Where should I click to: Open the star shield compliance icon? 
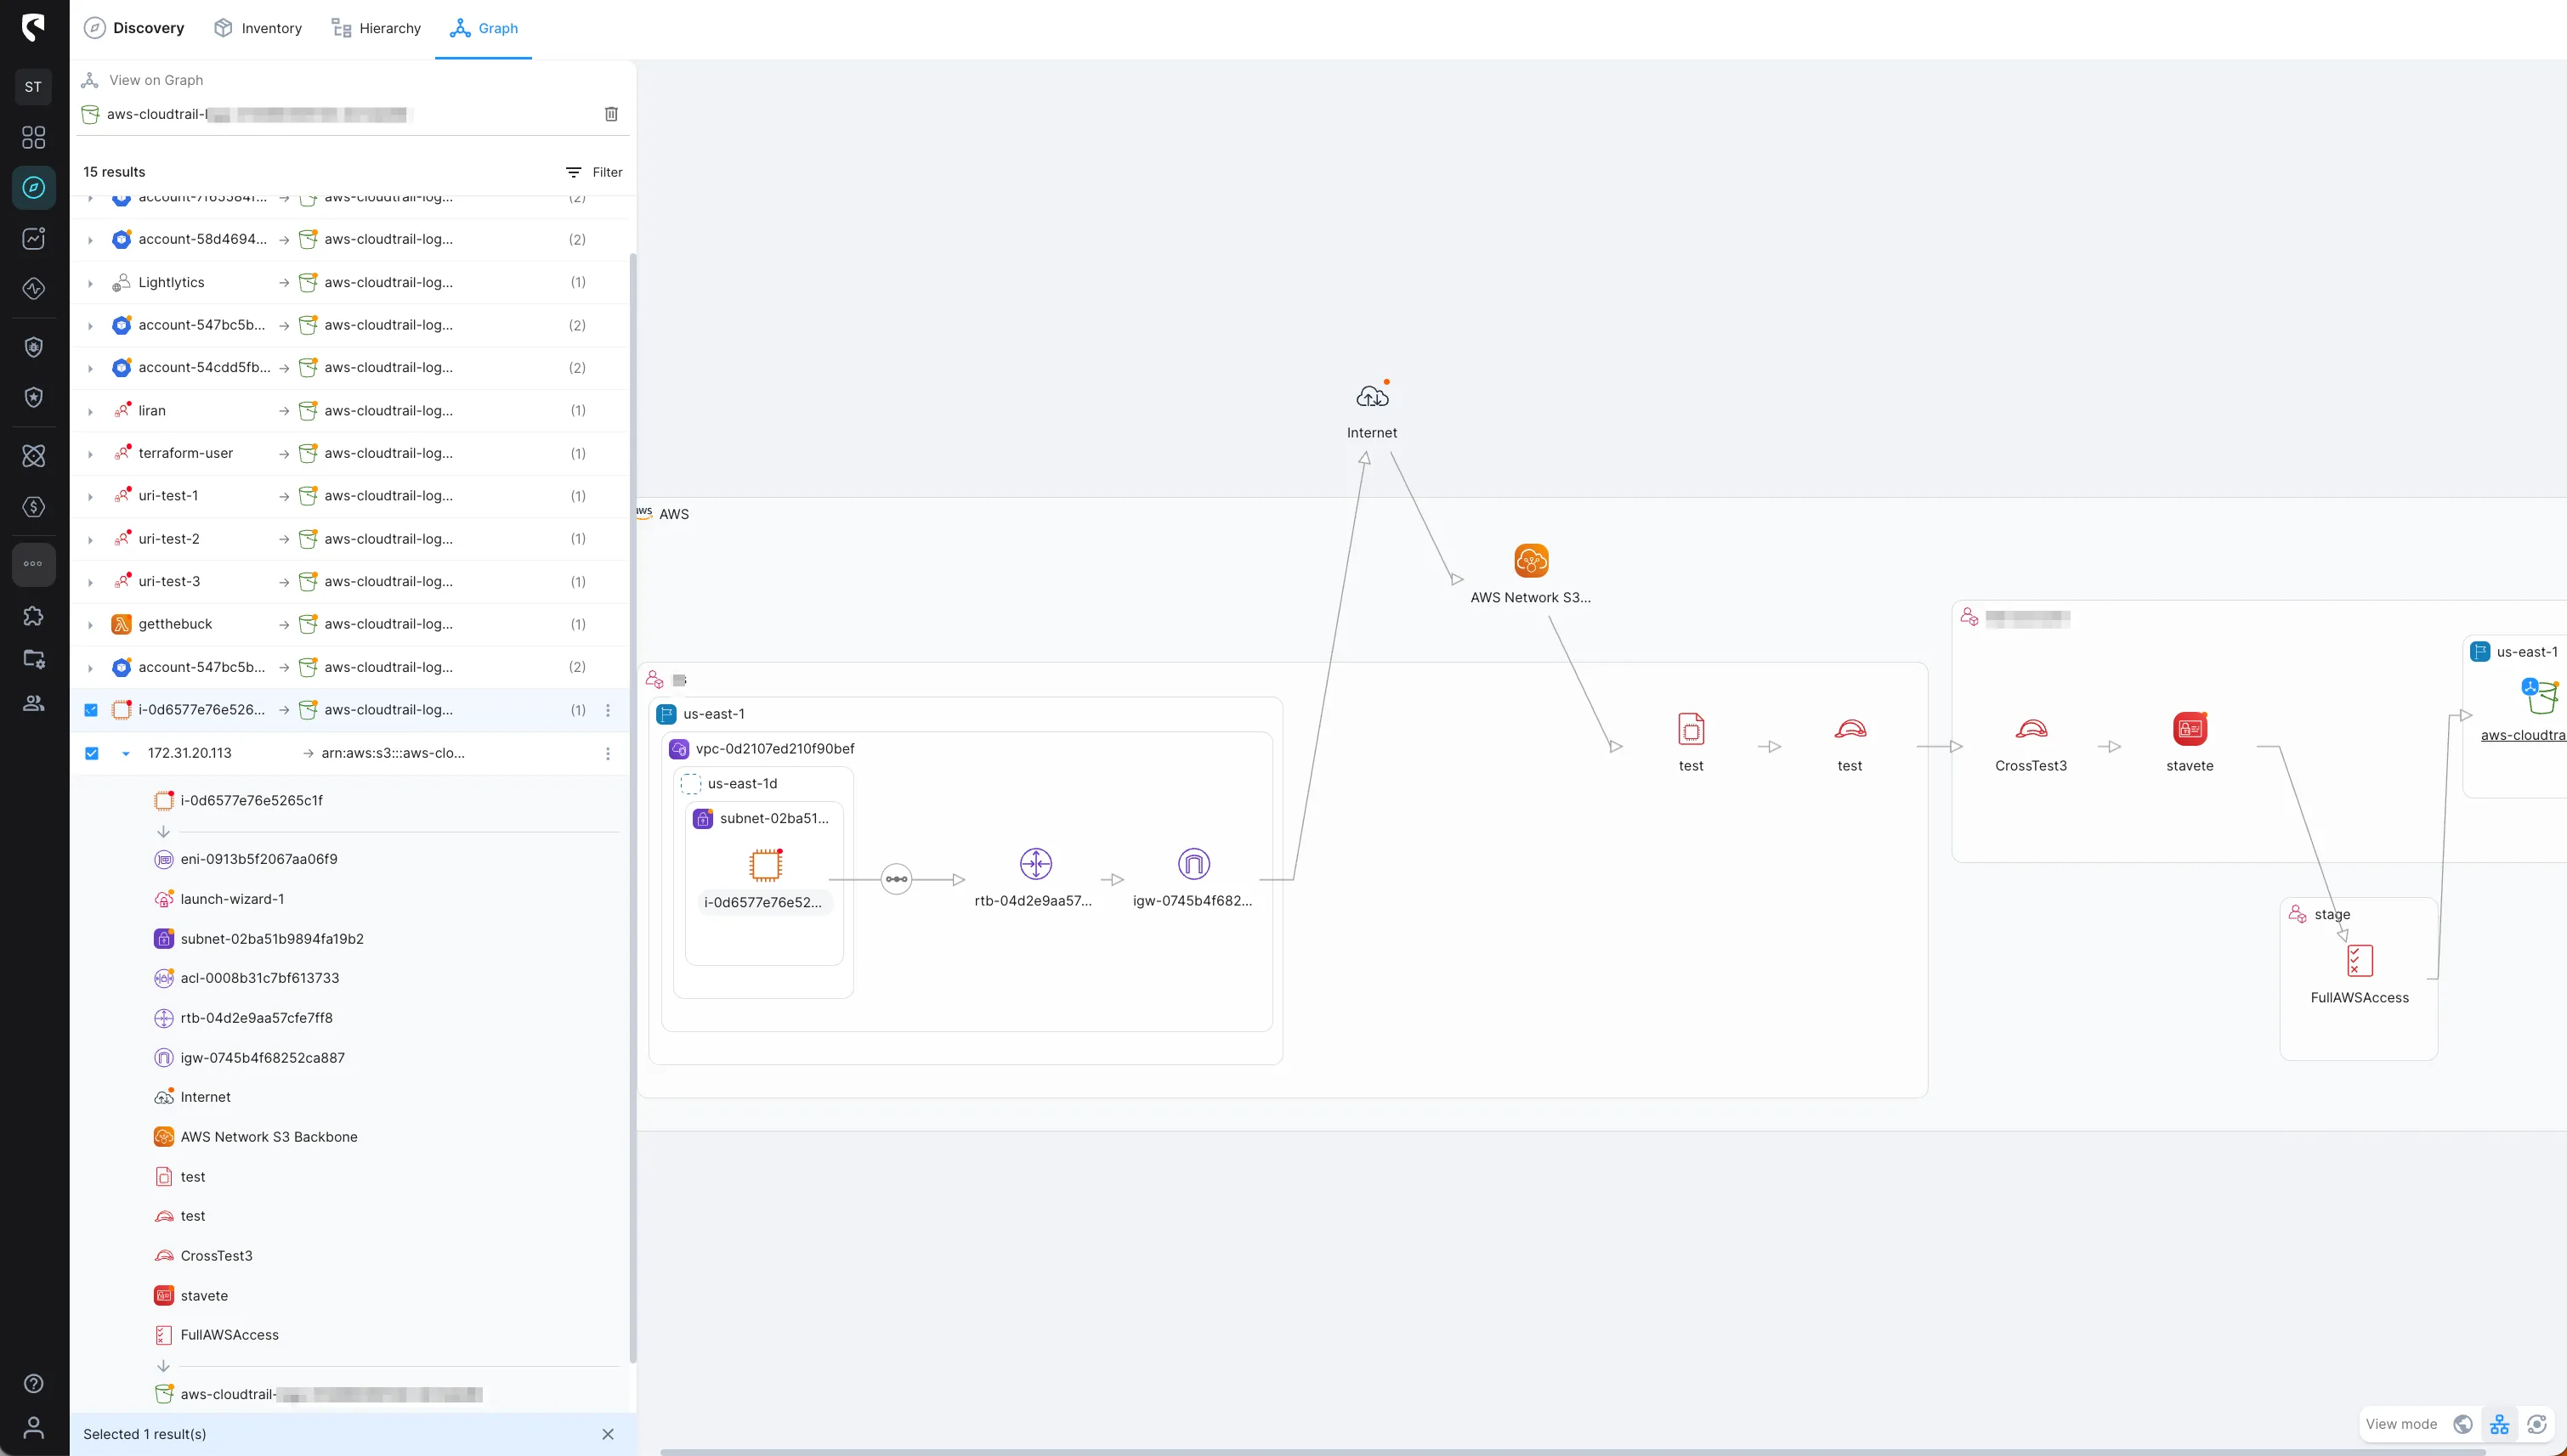pyautogui.click(x=33, y=397)
